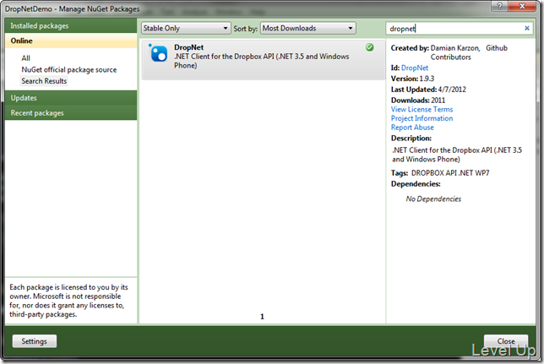The image size is (544, 364).
Task: Click the Created by Damian Karzon text
Action: pyautogui.click(x=449, y=52)
